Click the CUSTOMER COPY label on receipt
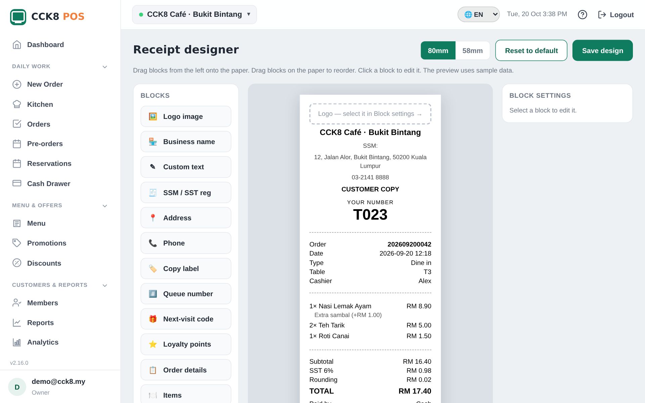645x403 pixels. (x=370, y=189)
